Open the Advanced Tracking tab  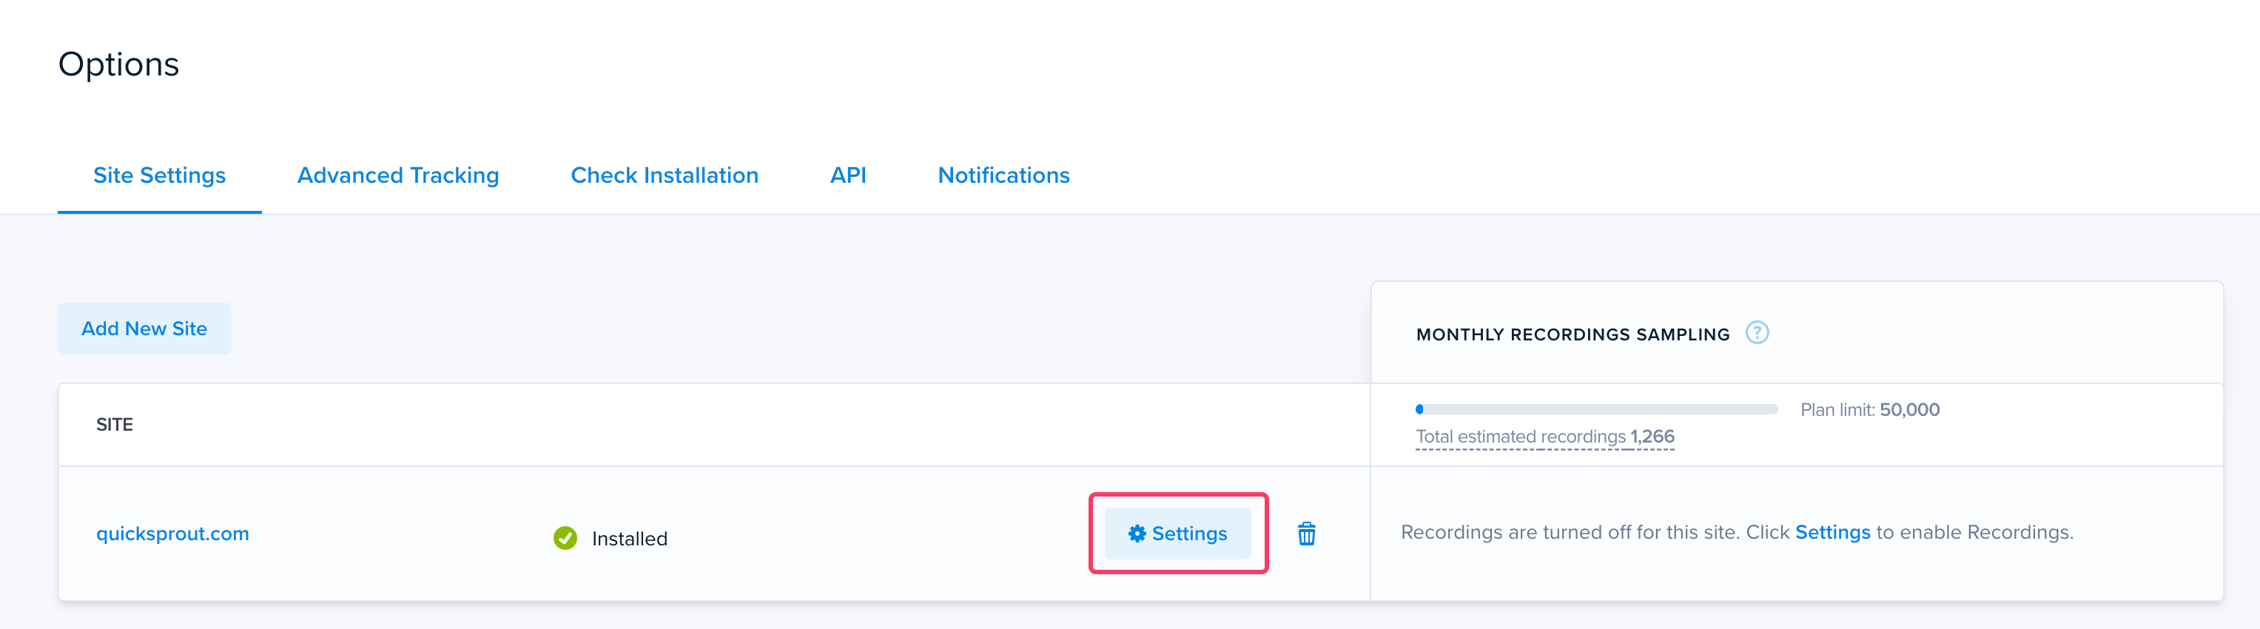point(398,175)
